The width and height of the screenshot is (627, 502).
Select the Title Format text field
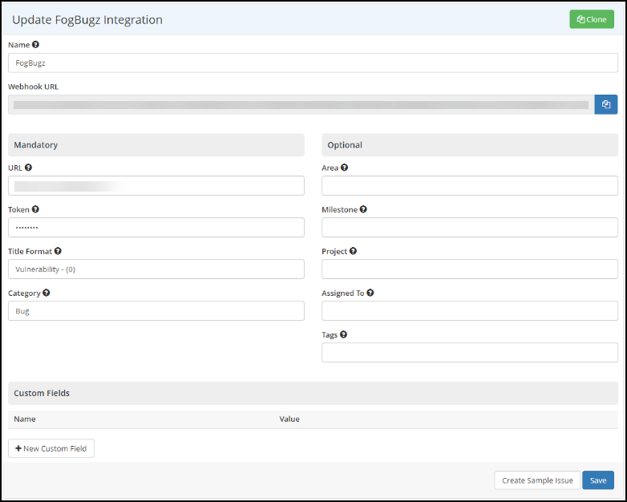[x=156, y=269]
